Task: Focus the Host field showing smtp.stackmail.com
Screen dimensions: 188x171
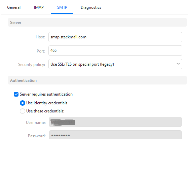Action: pyautogui.click(x=115, y=37)
